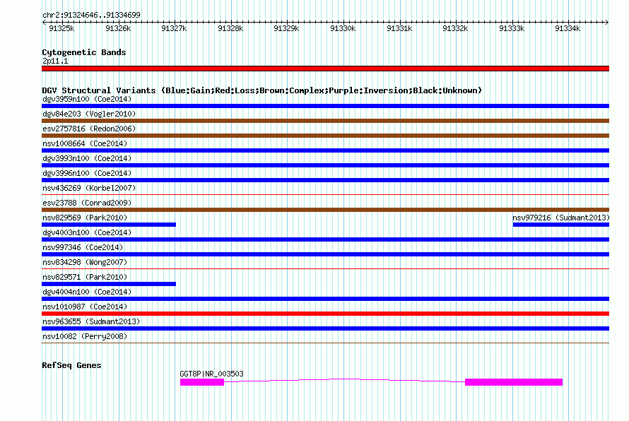Click thin red line of nsv834298
Screen dimensions: 629x421
coord(325,269)
